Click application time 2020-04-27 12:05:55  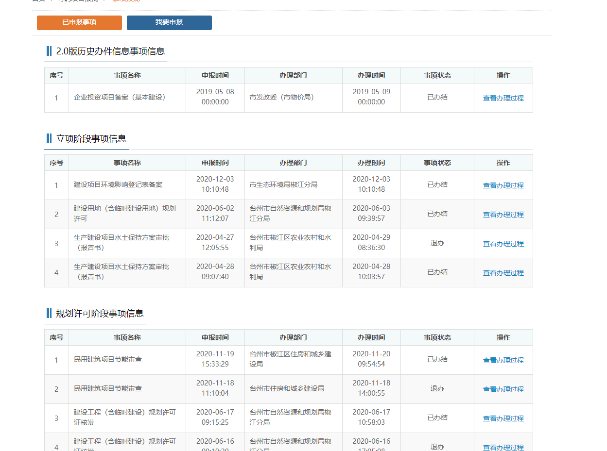pos(215,242)
